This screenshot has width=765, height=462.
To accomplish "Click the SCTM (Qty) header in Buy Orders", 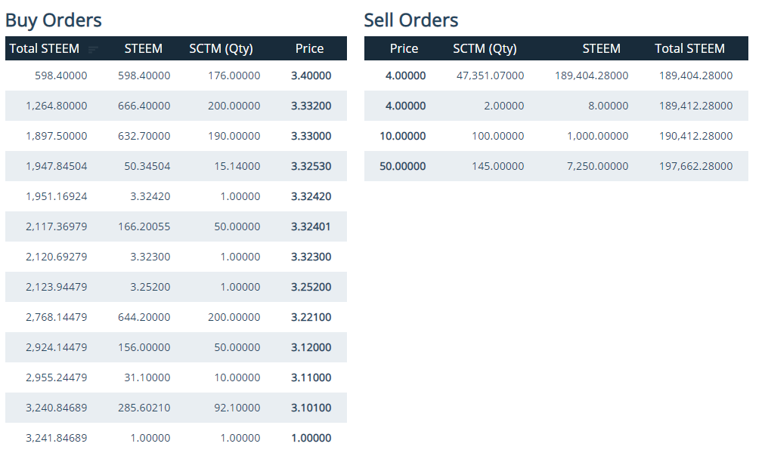I will click(x=221, y=49).
